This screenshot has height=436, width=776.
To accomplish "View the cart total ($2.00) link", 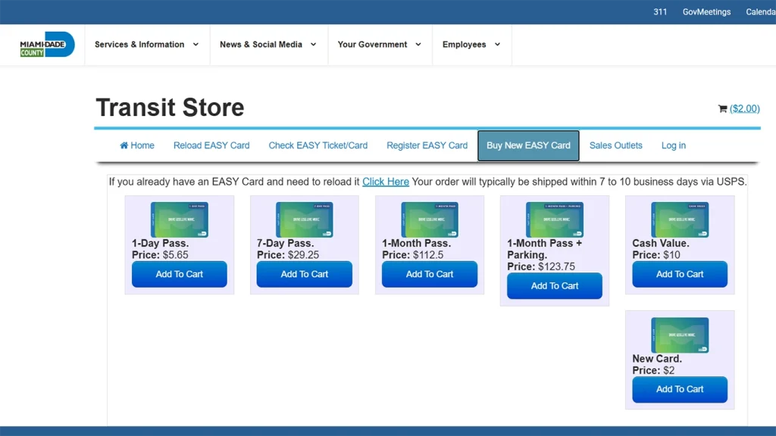I will point(744,109).
